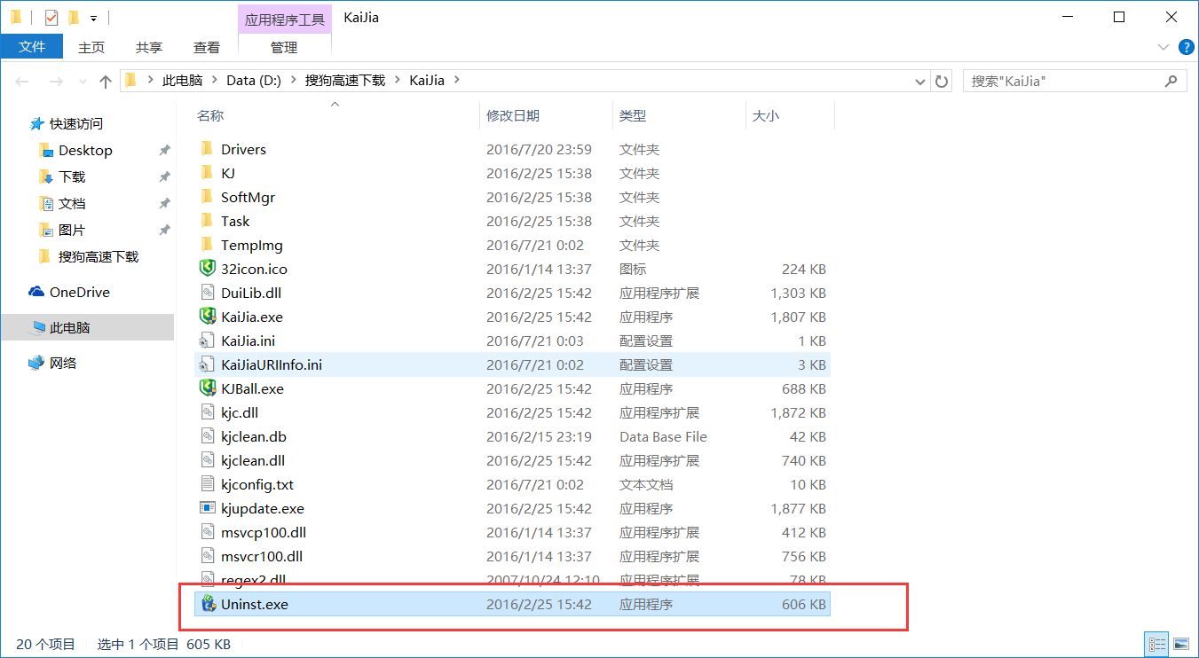
Task: Click the 应用程序工具 contextual tab
Action: (285, 19)
